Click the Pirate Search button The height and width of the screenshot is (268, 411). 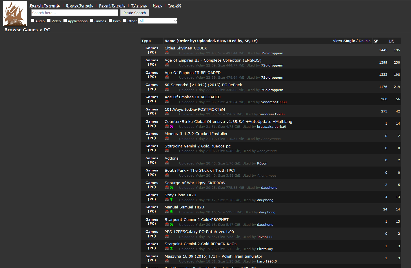pos(134,13)
